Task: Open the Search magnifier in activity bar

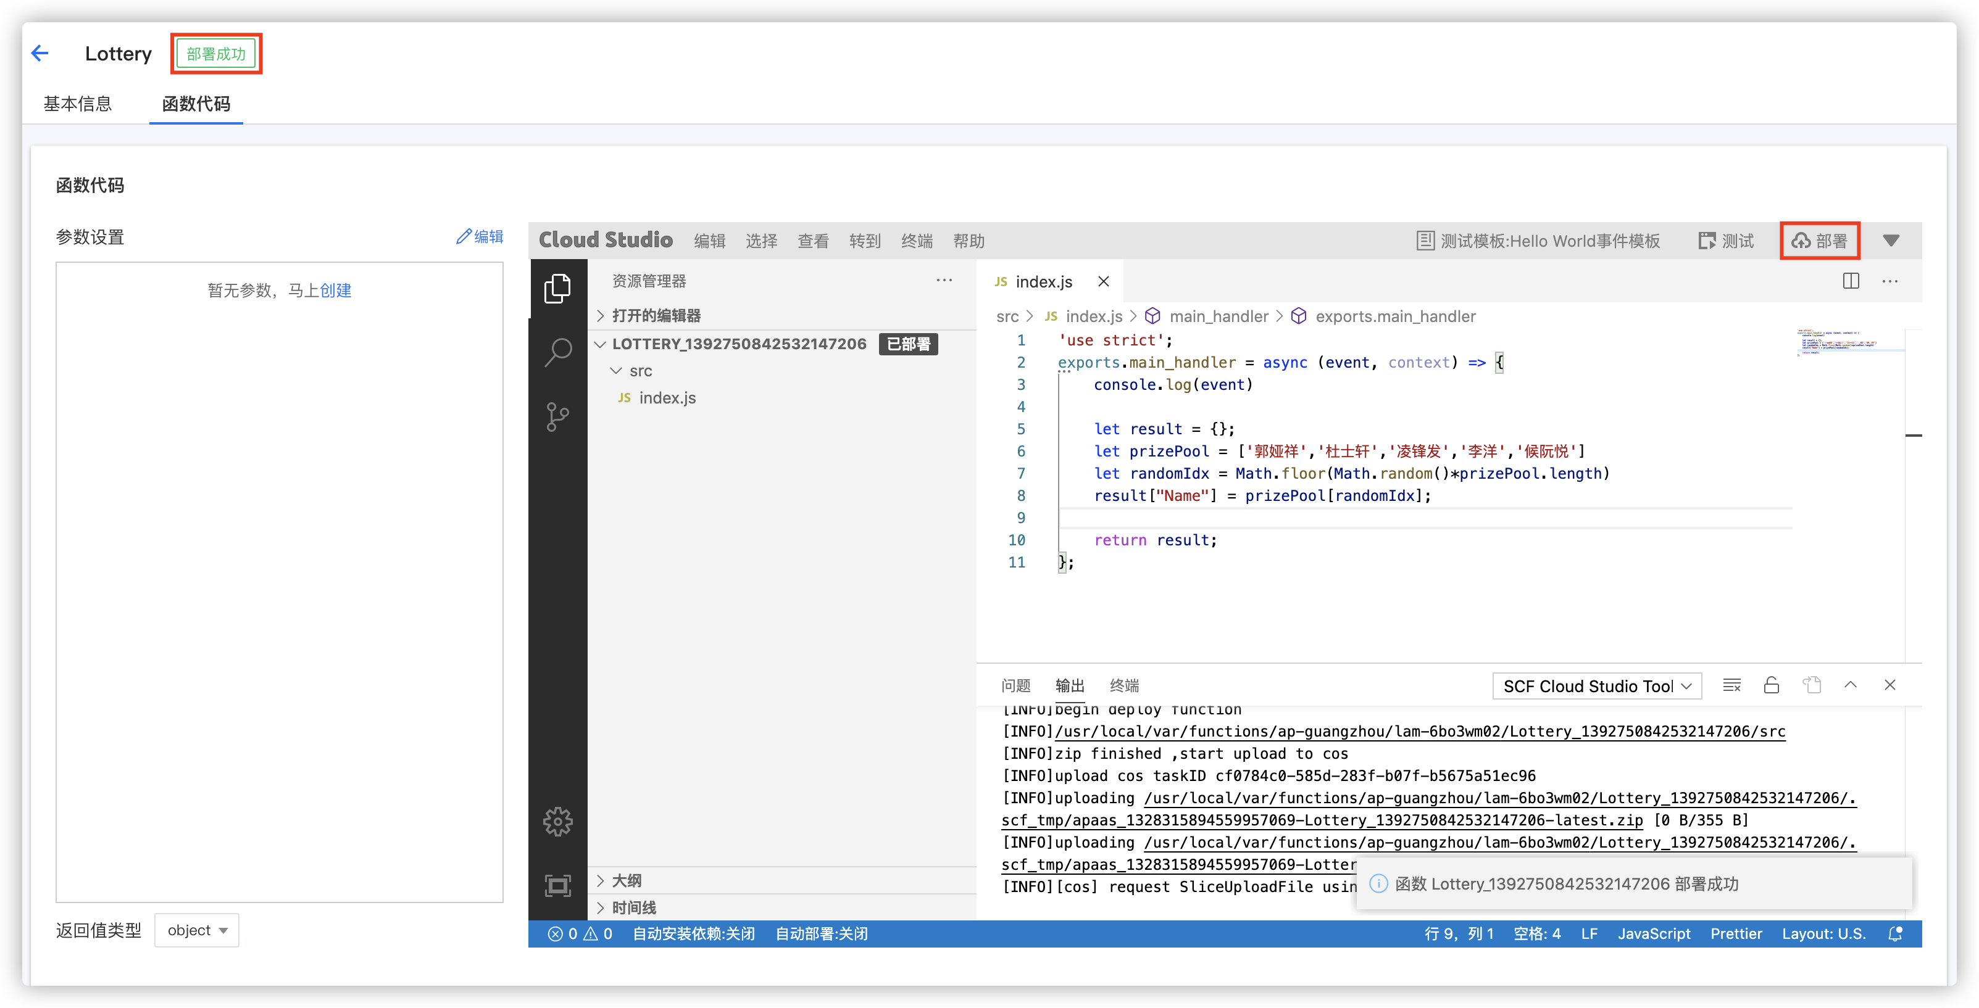Action: 558,352
